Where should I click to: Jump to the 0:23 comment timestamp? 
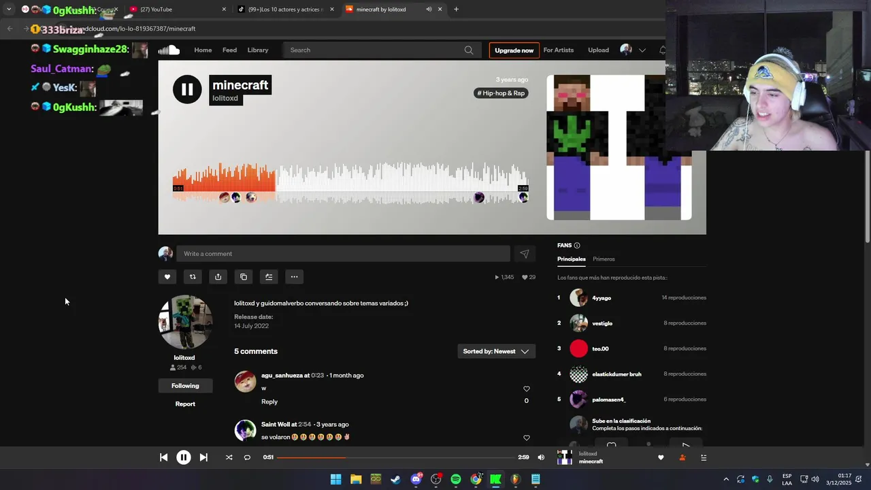tap(318, 376)
